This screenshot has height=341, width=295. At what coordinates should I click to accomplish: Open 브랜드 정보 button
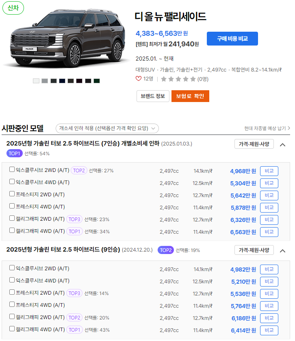click(153, 96)
